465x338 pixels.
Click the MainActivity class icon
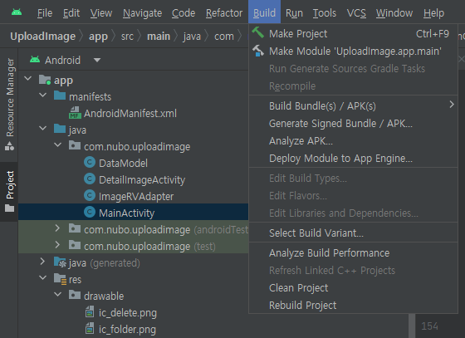pyautogui.click(x=90, y=213)
